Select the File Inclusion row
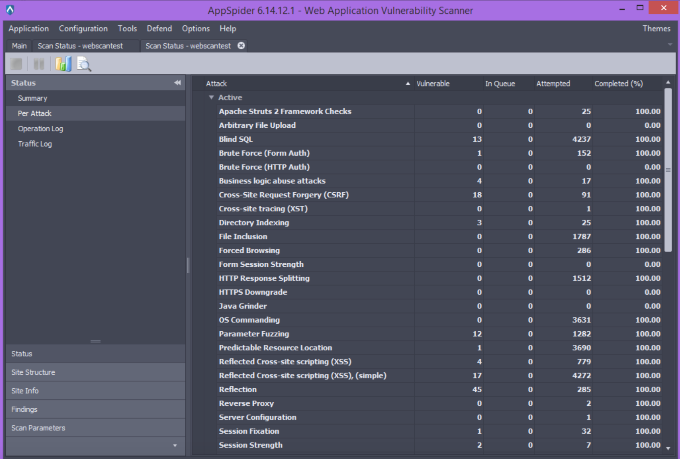The width and height of the screenshot is (680, 459). (439, 237)
